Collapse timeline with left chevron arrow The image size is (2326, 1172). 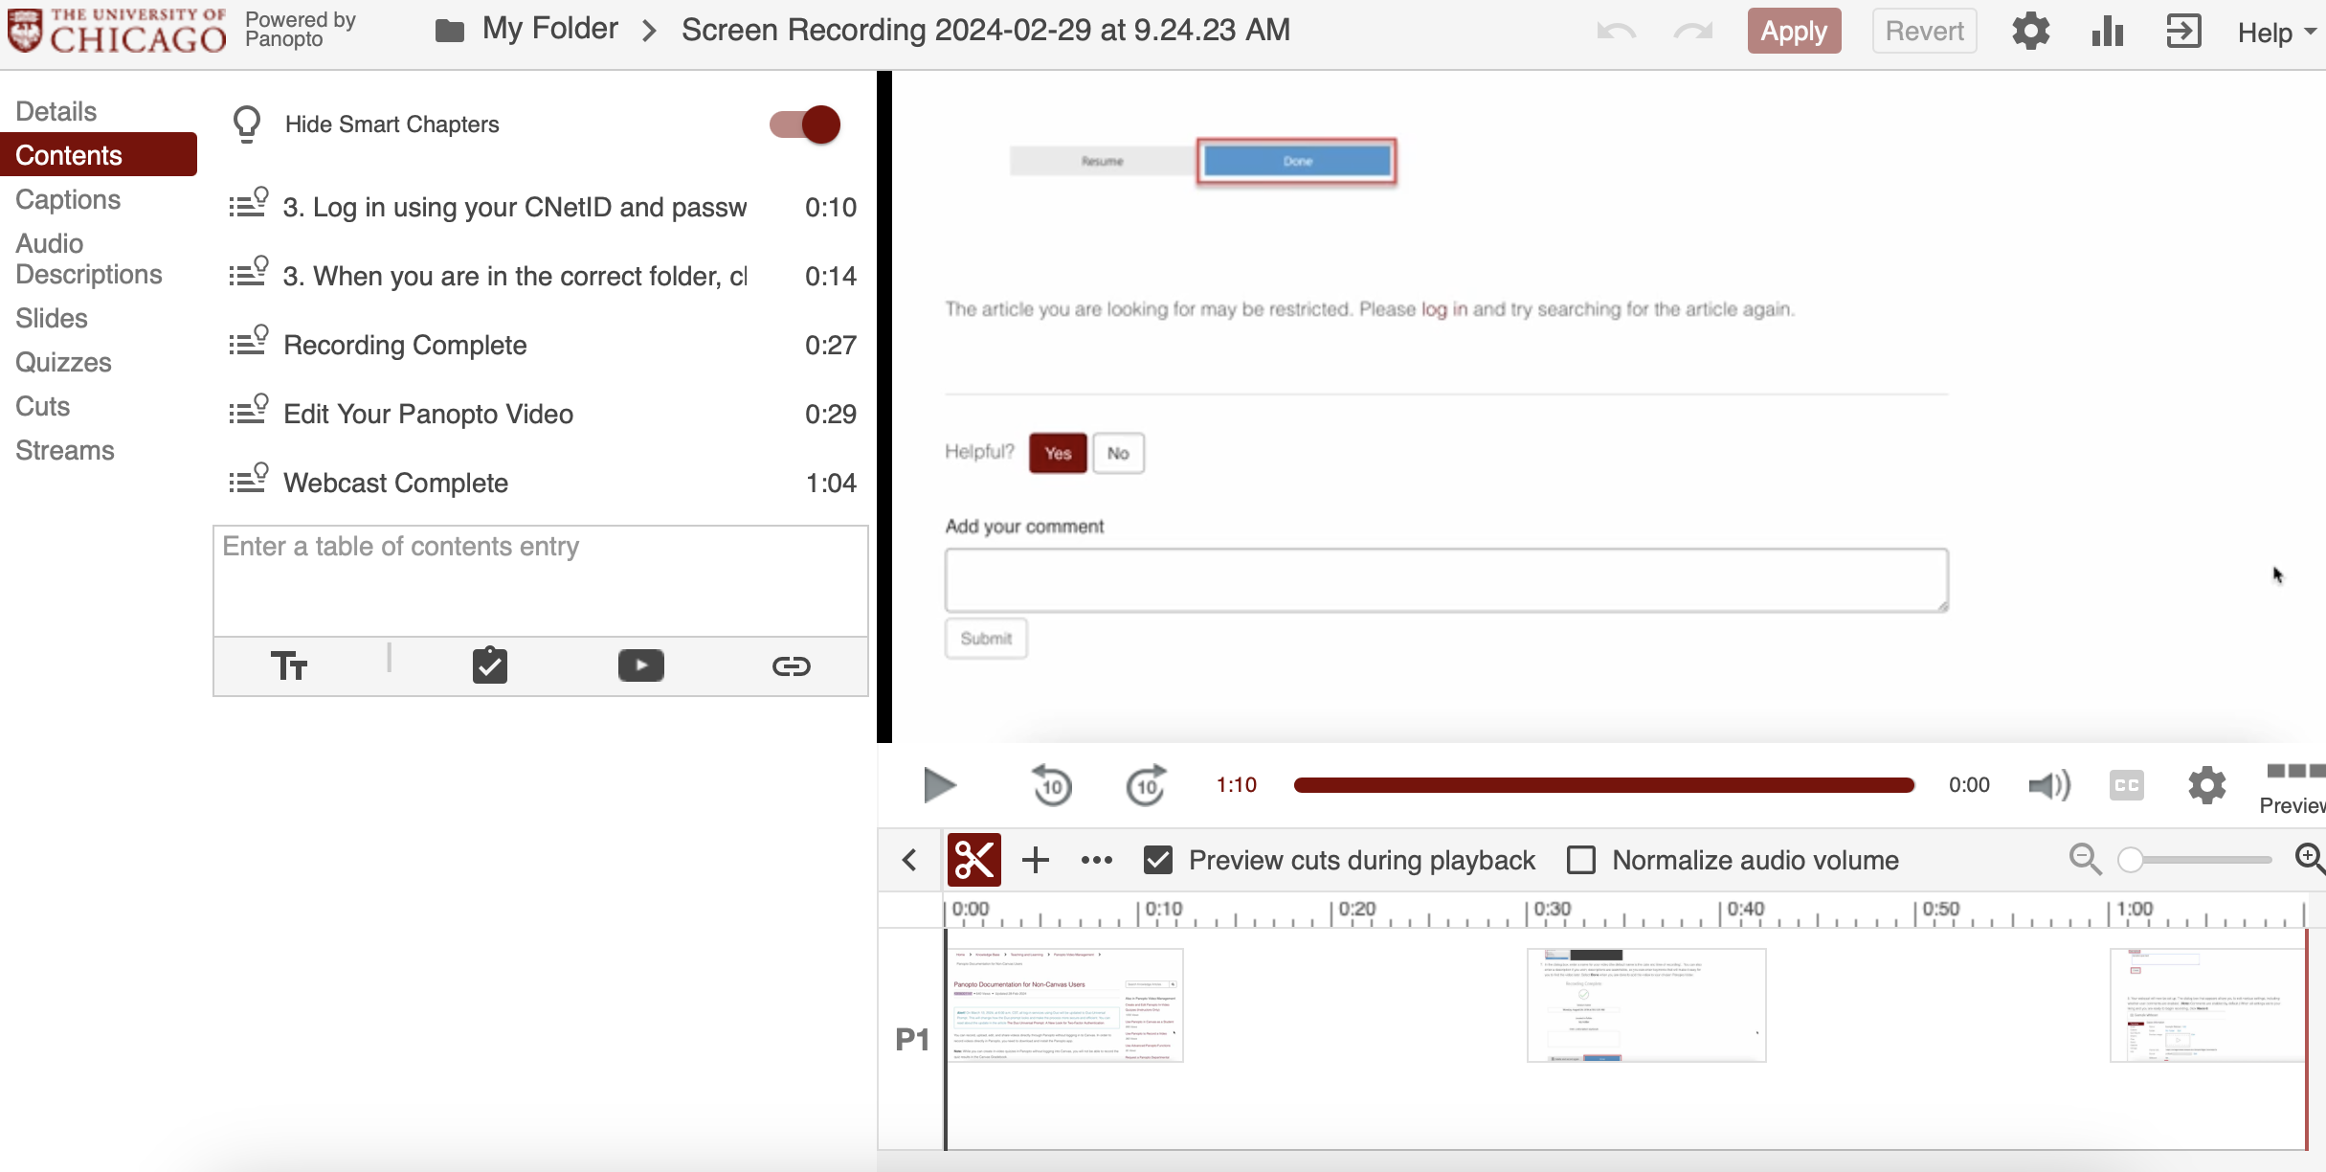point(909,860)
